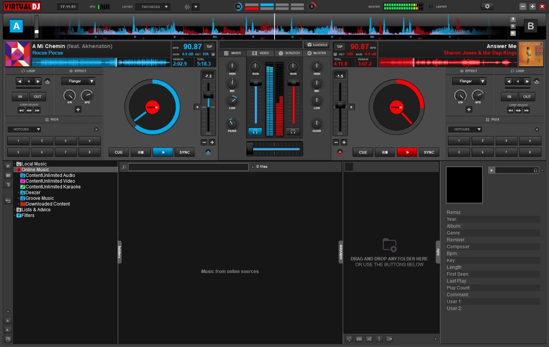Click deck A pitch minus button

click(204, 142)
